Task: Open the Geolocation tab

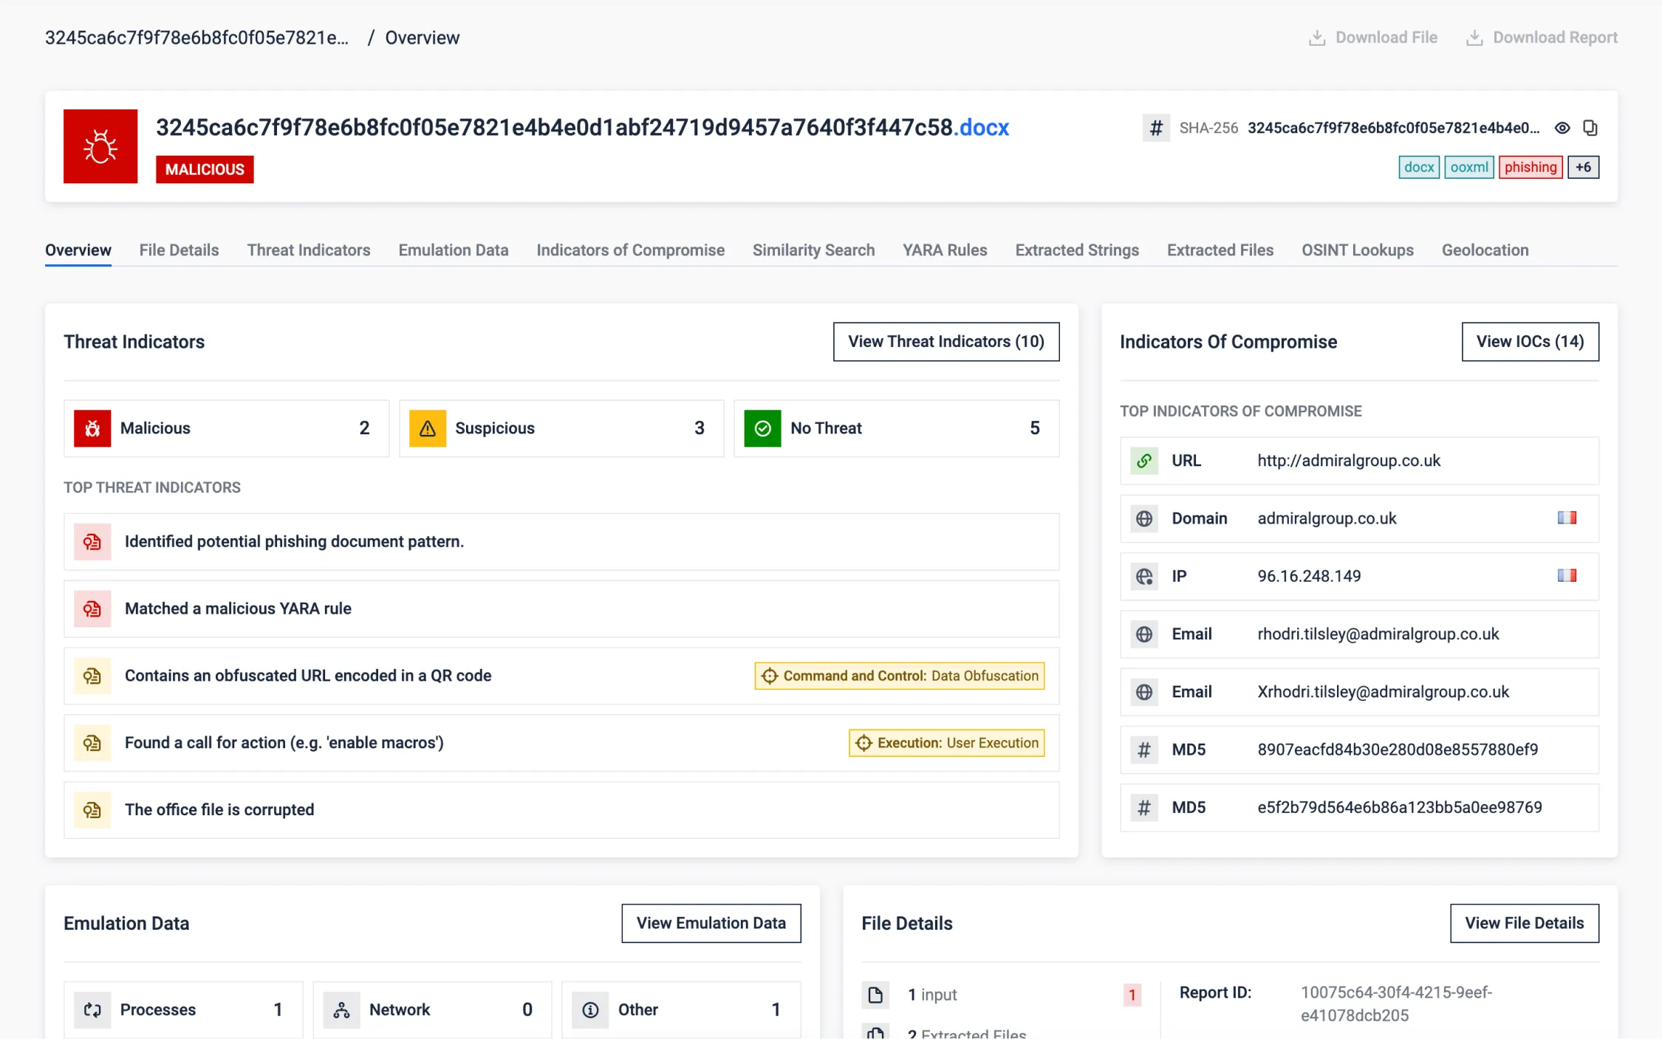Action: coord(1485,250)
